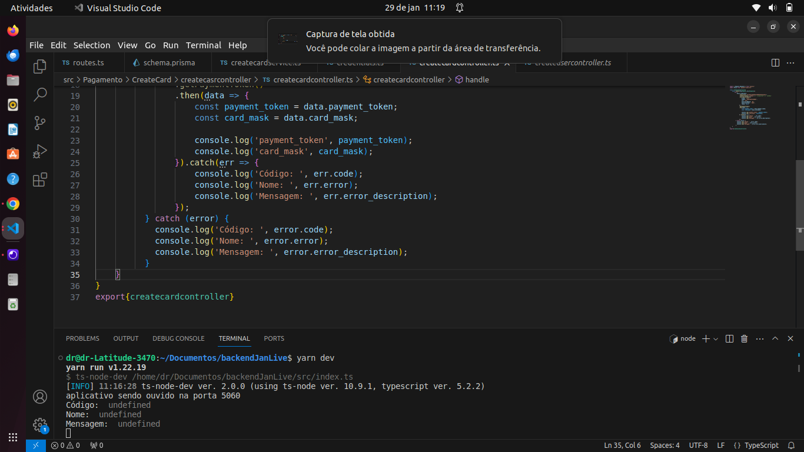The height and width of the screenshot is (452, 804).
Task: Open the Search view in activity bar
Action: 40,94
